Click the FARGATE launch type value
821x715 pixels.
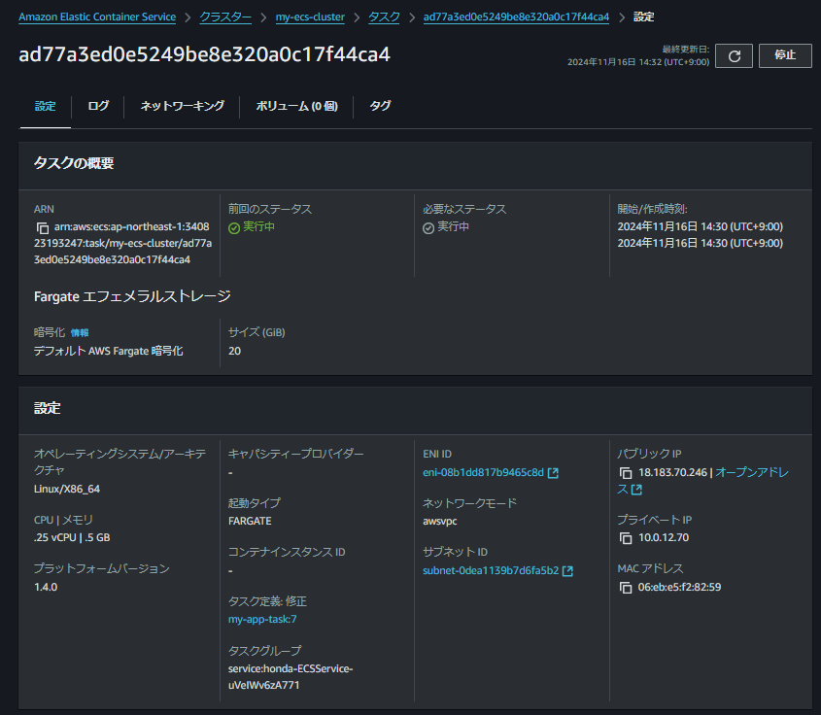[250, 522]
